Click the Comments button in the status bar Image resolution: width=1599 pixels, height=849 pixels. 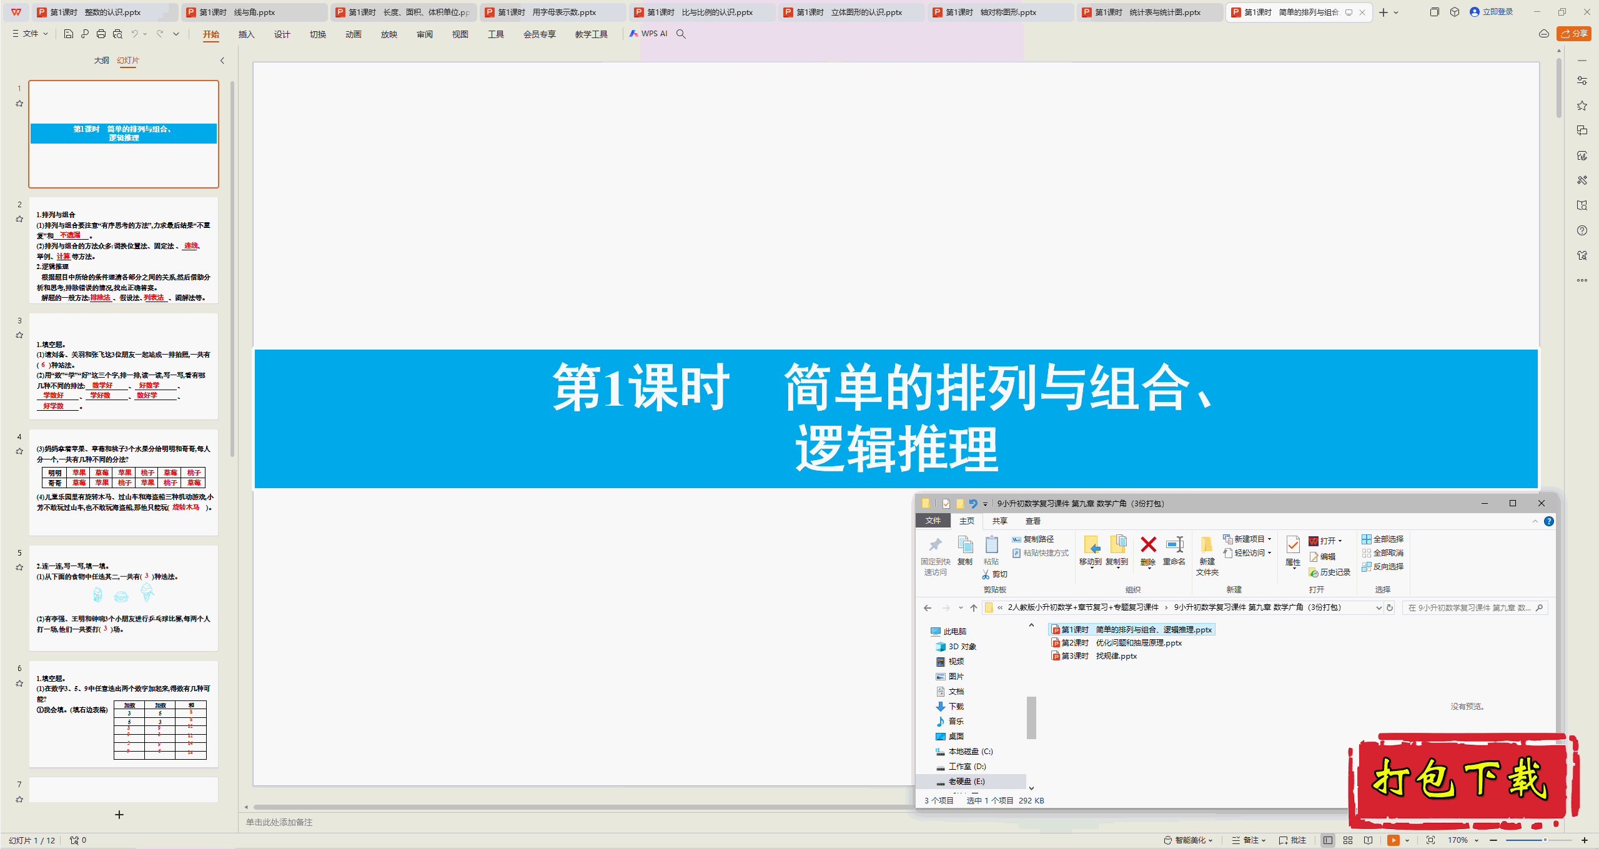pos(1292,840)
